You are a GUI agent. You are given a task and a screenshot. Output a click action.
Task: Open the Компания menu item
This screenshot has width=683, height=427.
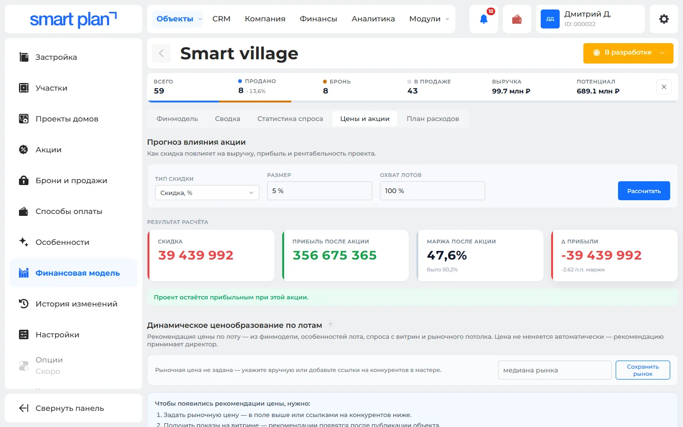tap(265, 19)
